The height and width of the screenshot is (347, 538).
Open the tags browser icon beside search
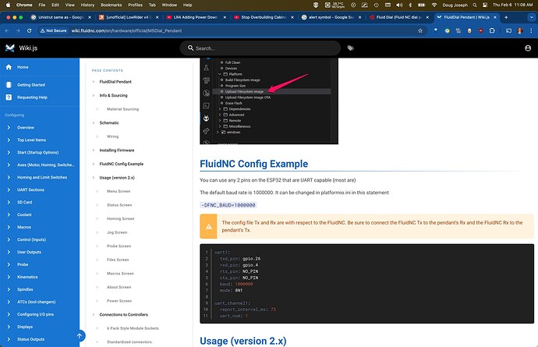pyautogui.click(x=350, y=48)
